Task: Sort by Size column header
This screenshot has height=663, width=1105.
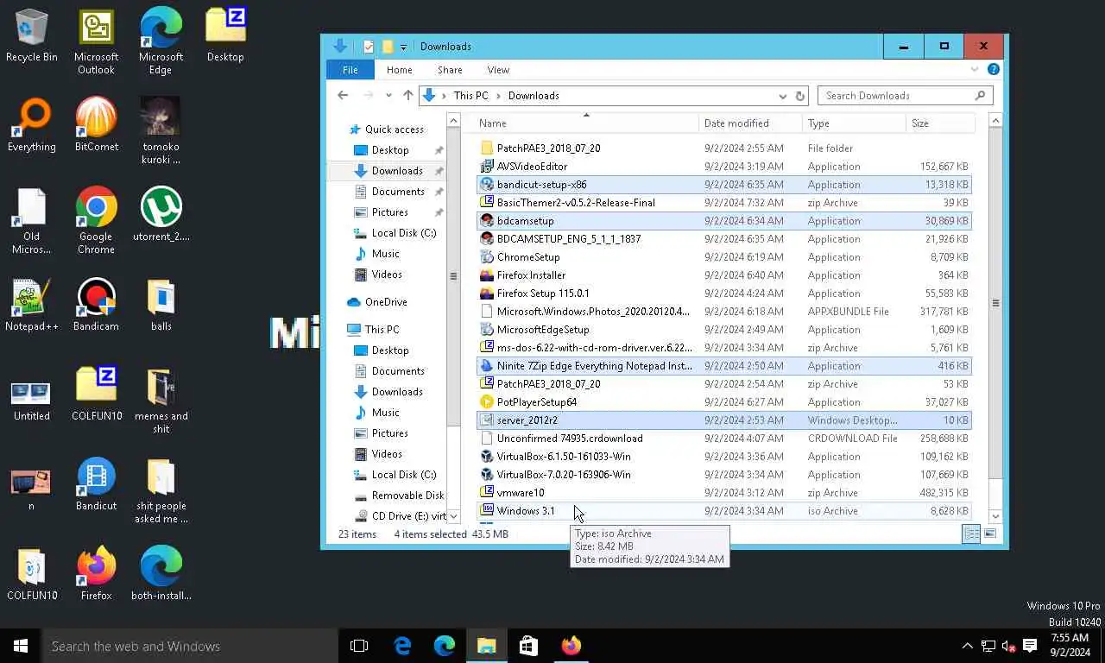Action: 940,123
